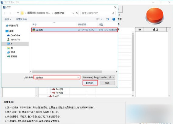Click the 取消 button
The image size is (173, 124).
(107, 83)
